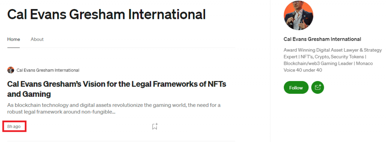Click the author name beside the small avatar

pyautogui.click(x=48, y=70)
